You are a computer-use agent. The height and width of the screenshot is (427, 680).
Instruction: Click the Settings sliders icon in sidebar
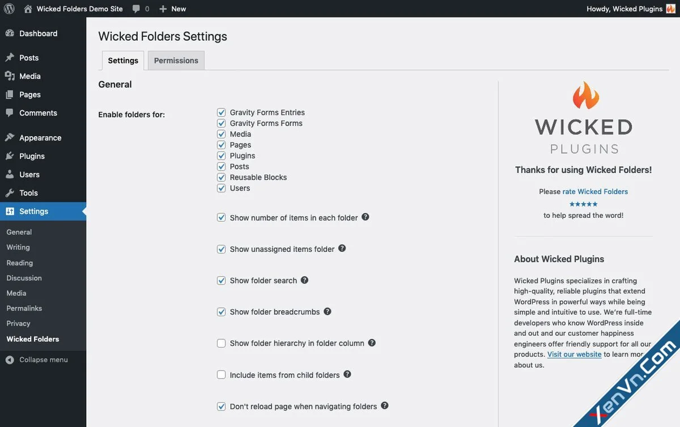pyautogui.click(x=10, y=212)
